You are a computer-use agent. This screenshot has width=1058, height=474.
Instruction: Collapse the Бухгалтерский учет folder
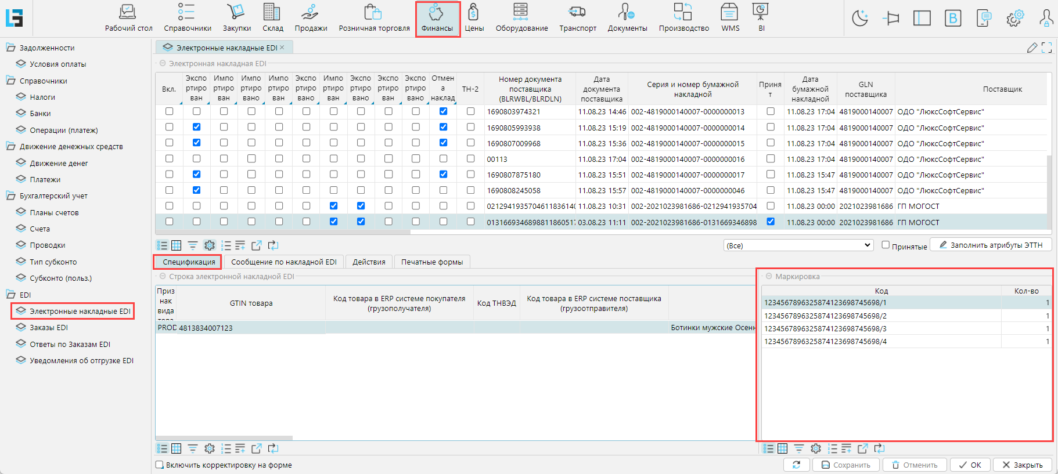click(10, 196)
